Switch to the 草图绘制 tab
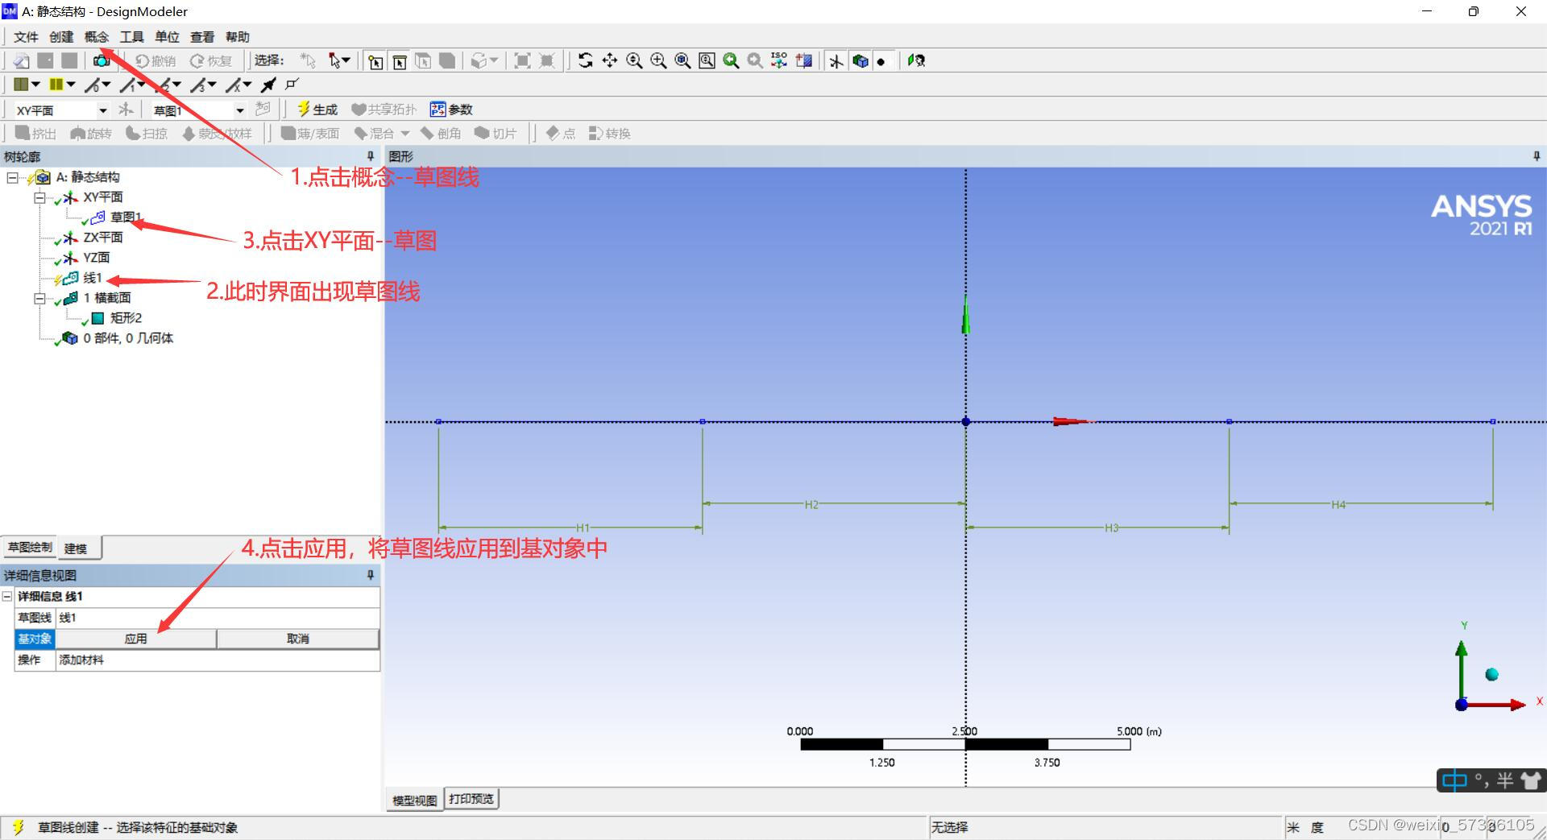The height and width of the screenshot is (840, 1547). (30, 548)
